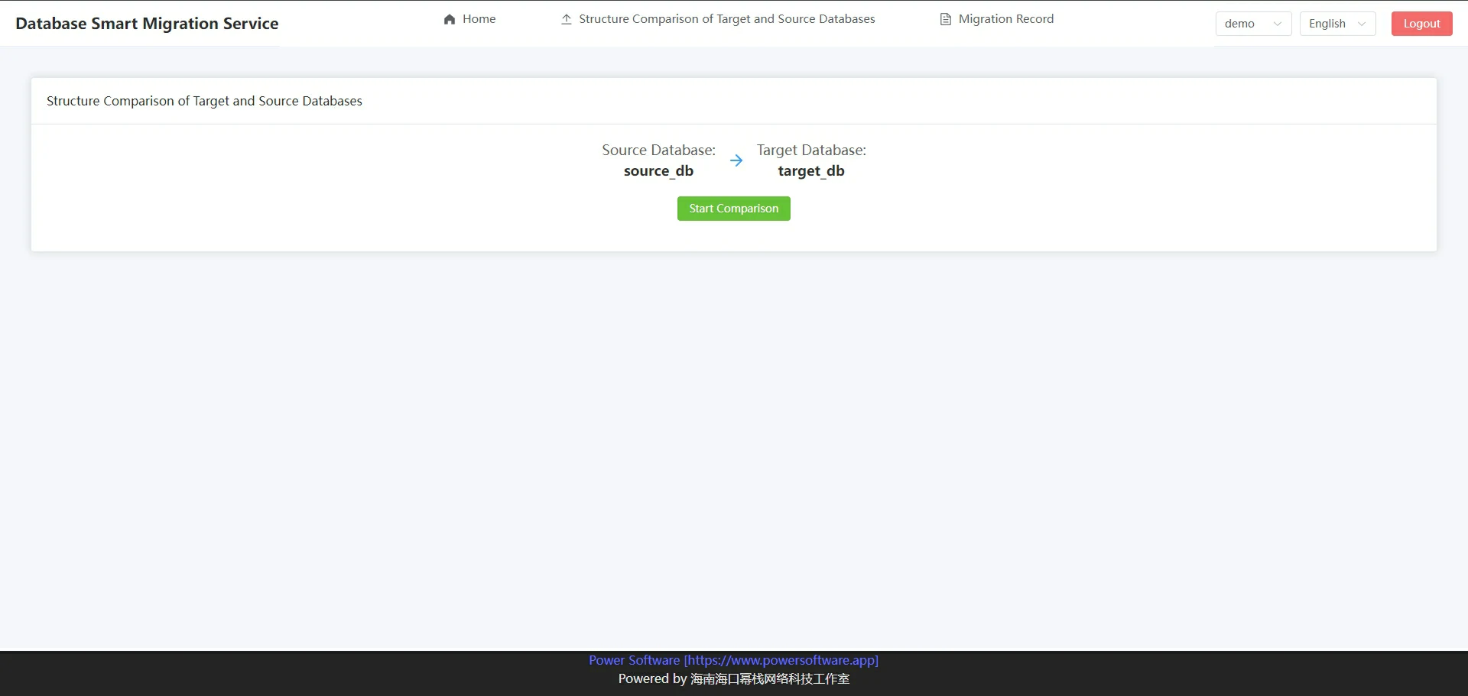This screenshot has height=696, width=1468.
Task: Click the Home house icon
Action: pos(450,19)
